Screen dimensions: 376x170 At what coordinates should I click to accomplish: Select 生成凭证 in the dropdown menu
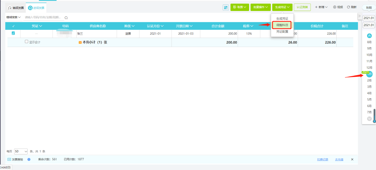tap(282, 19)
